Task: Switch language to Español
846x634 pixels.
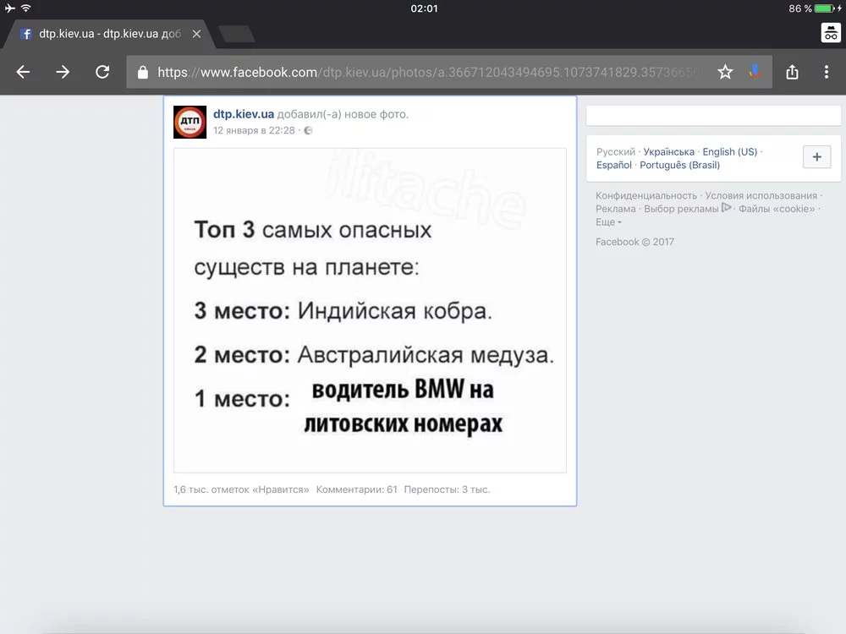Action: point(614,165)
